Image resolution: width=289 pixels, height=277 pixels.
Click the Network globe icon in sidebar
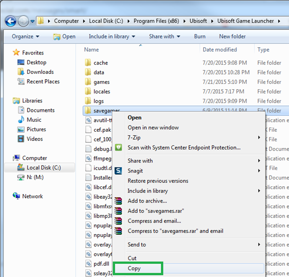point(16,196)
